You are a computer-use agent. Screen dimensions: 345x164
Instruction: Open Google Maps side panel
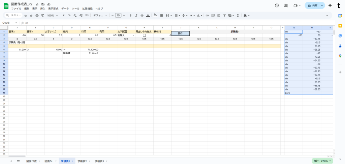(x=340, y=56)
